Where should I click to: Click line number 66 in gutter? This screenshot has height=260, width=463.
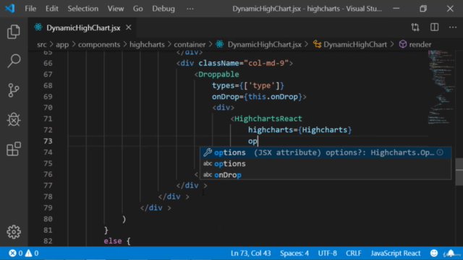point(48,63)
